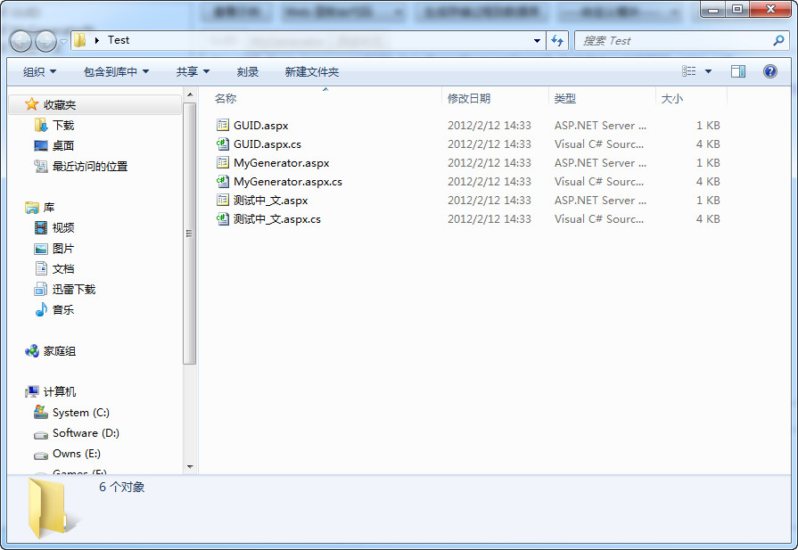
Task: Click the Forward navigation arrow button
Action: (45, 41)
